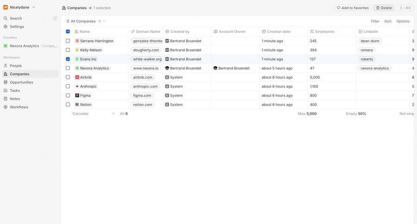Screen dimensions: 417x224
Task: Click the Workflows icon in sidebar
Action: click(x=5, y=107)
